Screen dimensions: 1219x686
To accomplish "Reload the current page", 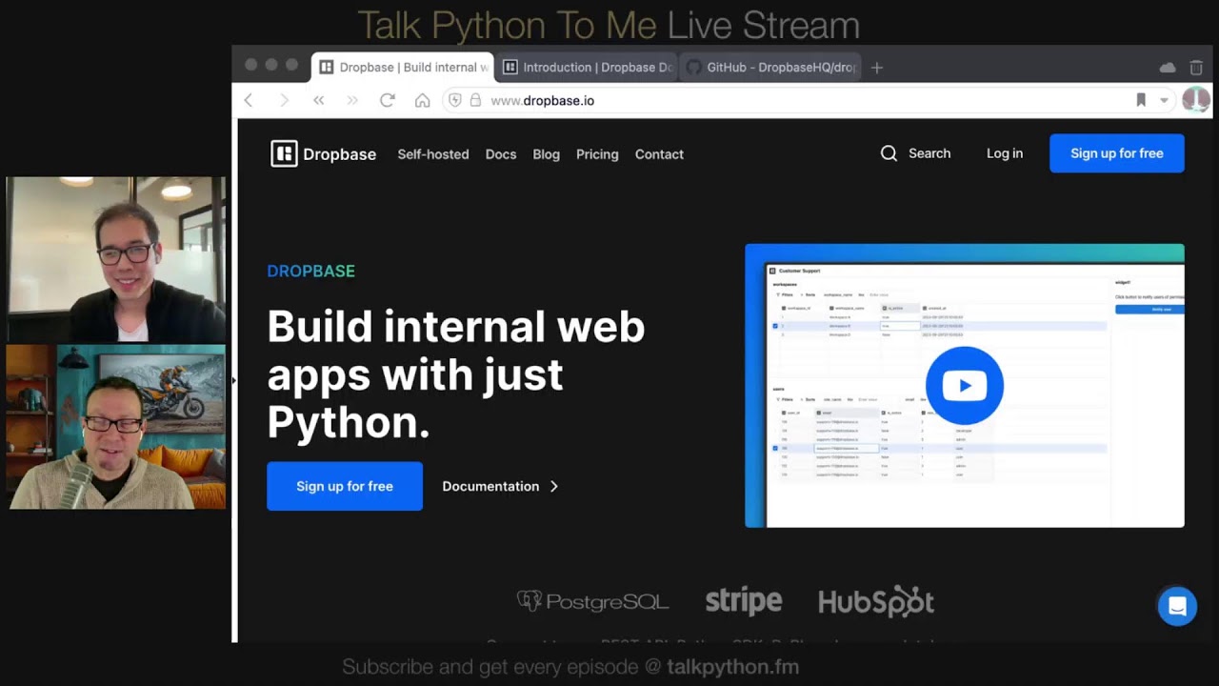I will pyautogui.click(x=387, y=100).
